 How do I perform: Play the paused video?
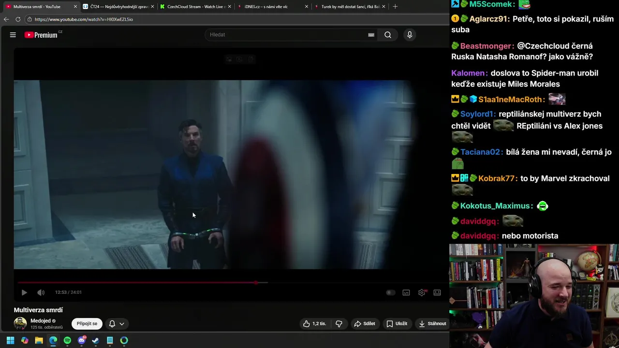pyautogui.click(x=24, y=292)
